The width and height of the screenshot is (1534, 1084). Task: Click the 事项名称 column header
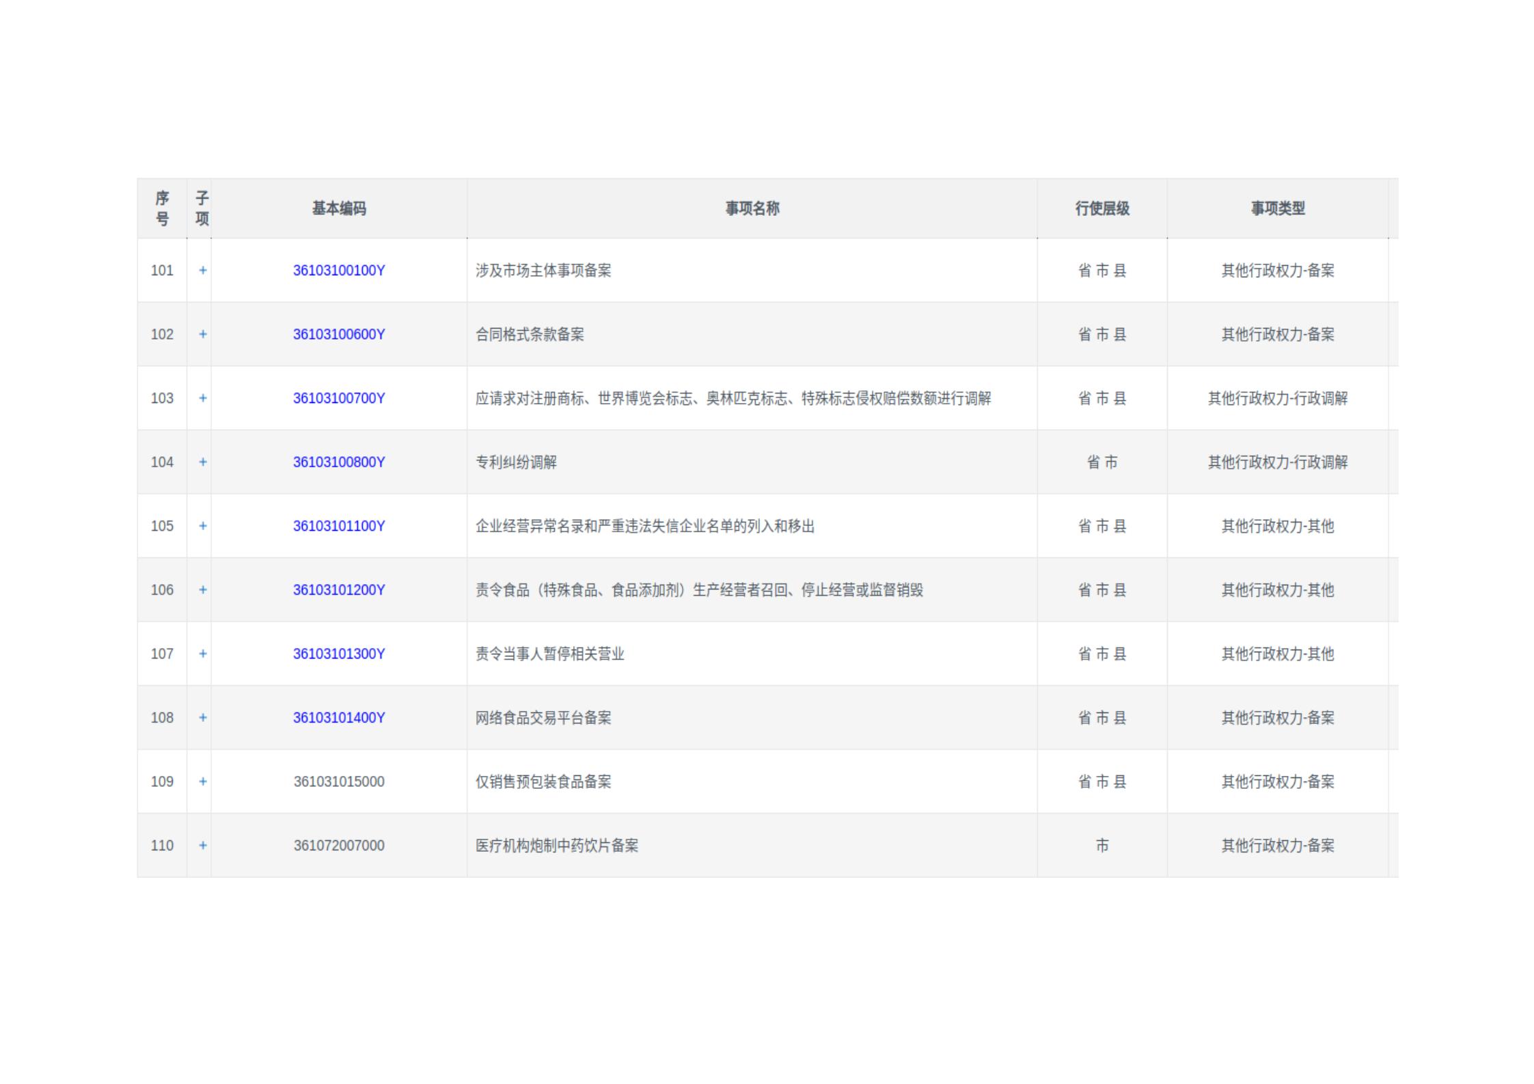(x=752, y=208)
